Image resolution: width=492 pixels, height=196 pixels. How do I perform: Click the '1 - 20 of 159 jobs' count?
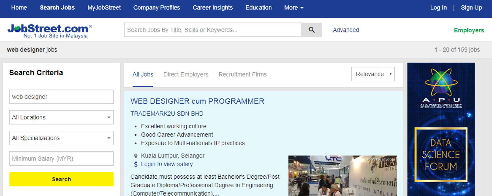pos(457,50)
